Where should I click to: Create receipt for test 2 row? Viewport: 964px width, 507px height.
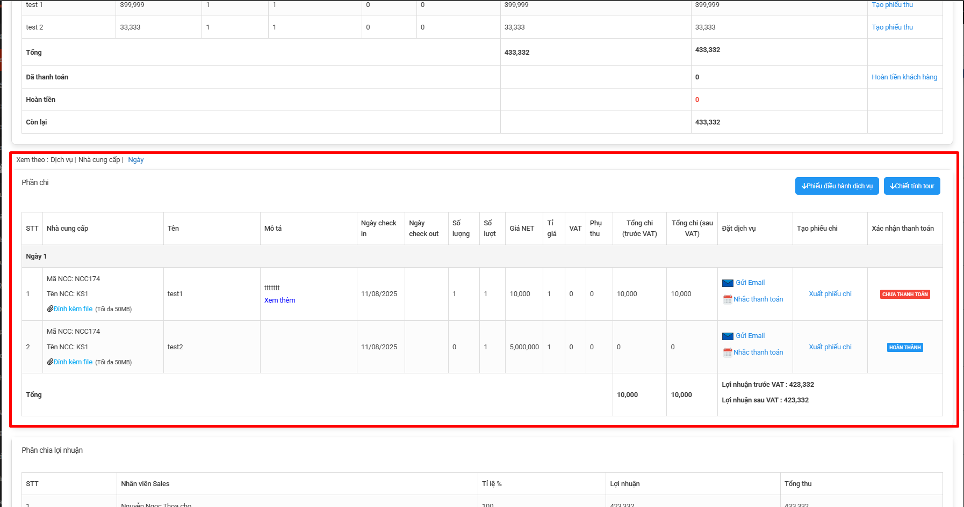tap(892, 27)
